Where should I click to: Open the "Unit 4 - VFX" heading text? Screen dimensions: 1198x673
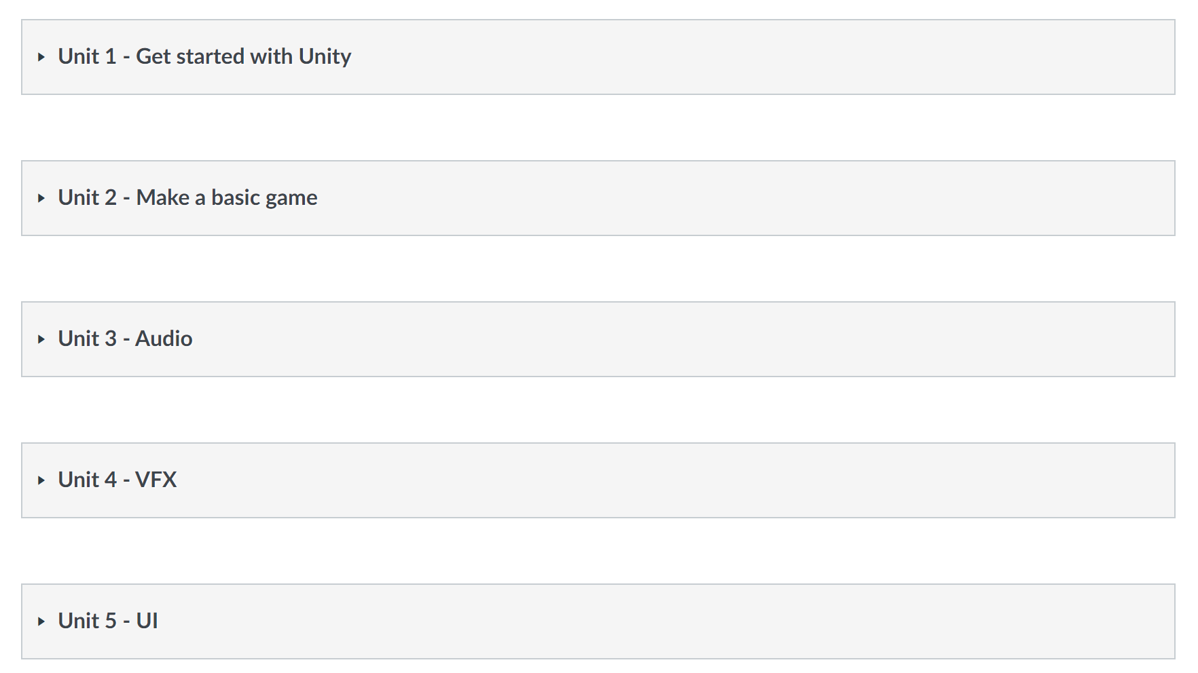click(117, 480)
